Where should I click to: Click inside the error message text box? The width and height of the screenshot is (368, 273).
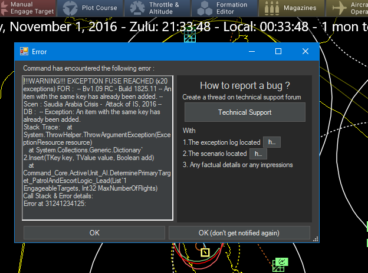coord(98,148)
